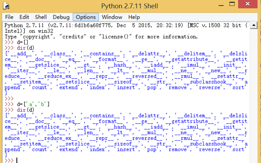Minimize the Python Shell window
Image resolution: width=261 pixels, height=163 pixels.
click(x=221, y=5)
